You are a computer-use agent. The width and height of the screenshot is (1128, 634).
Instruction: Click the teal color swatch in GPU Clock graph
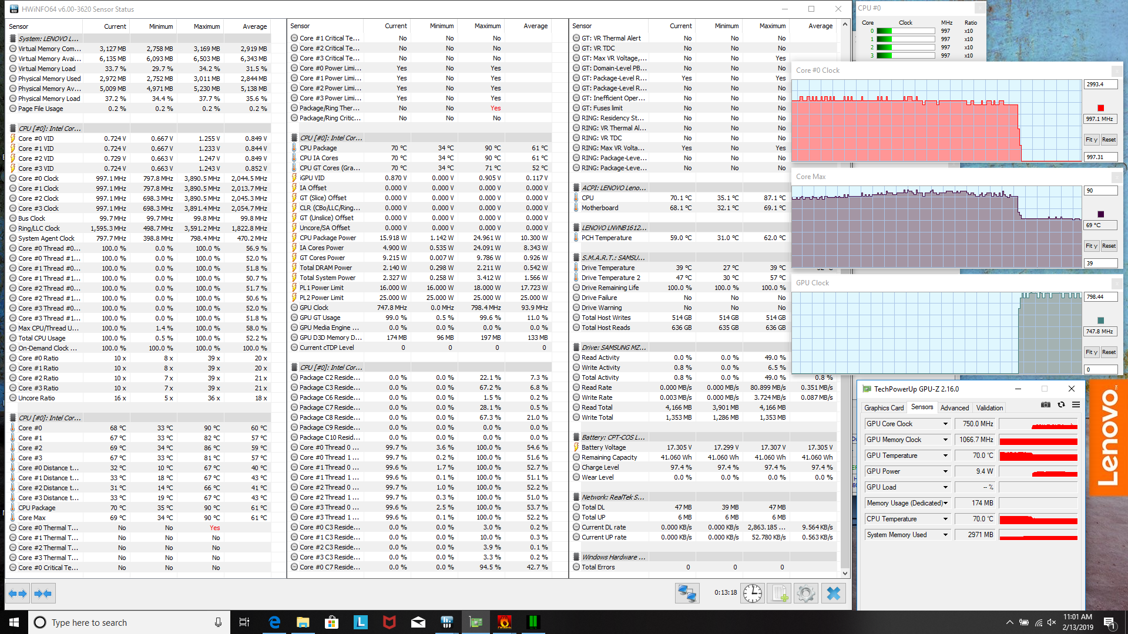click(1100, 321)
